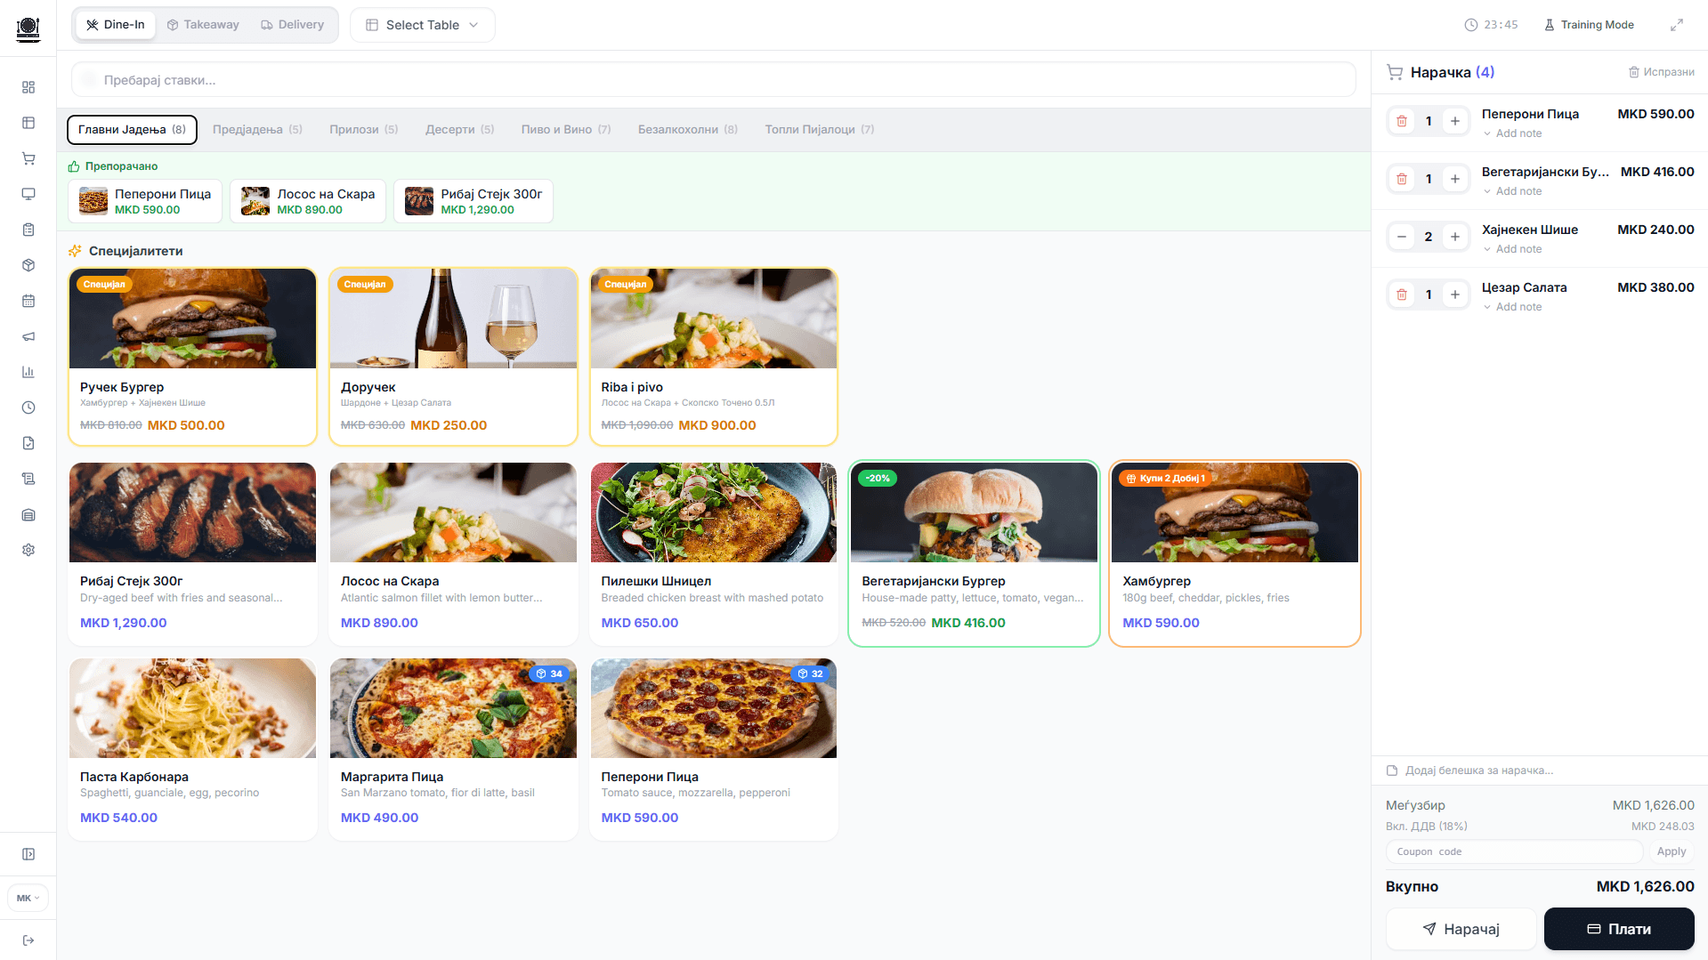
Task: Click the Нарачај order button
Action: coord(1461,929)
